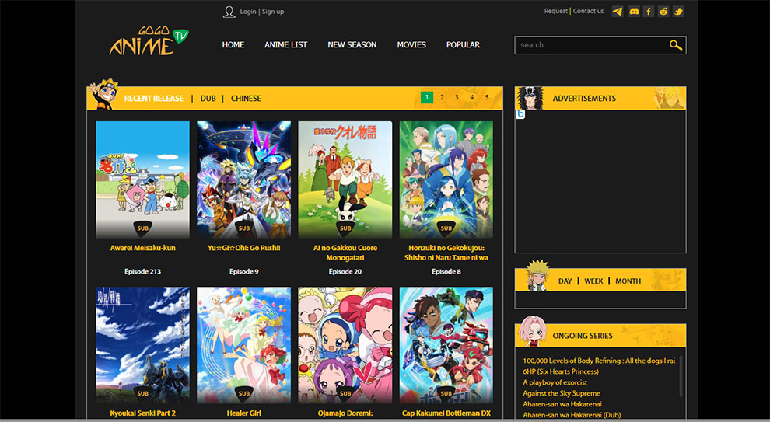Open the Discord social icon

[634, 12]
